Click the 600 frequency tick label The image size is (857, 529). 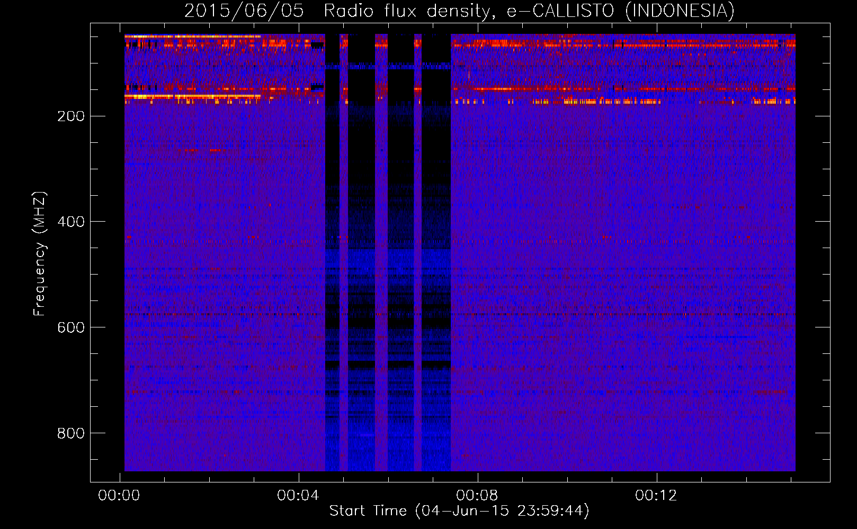[x=71, y=328]
